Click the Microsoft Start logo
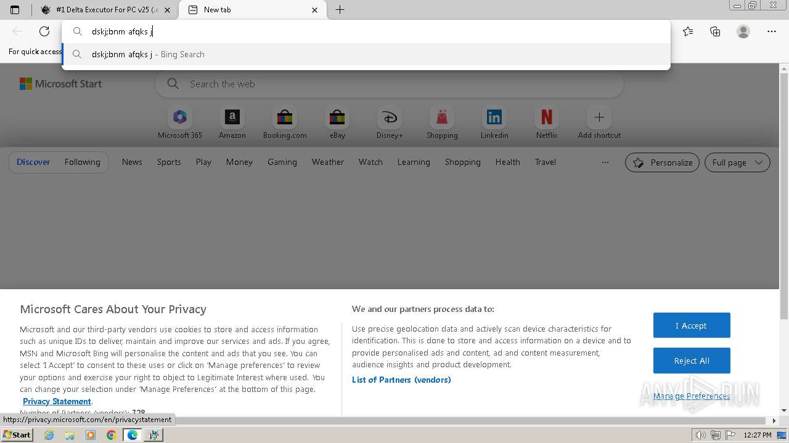The image size is (789, 443). (60, 84)
